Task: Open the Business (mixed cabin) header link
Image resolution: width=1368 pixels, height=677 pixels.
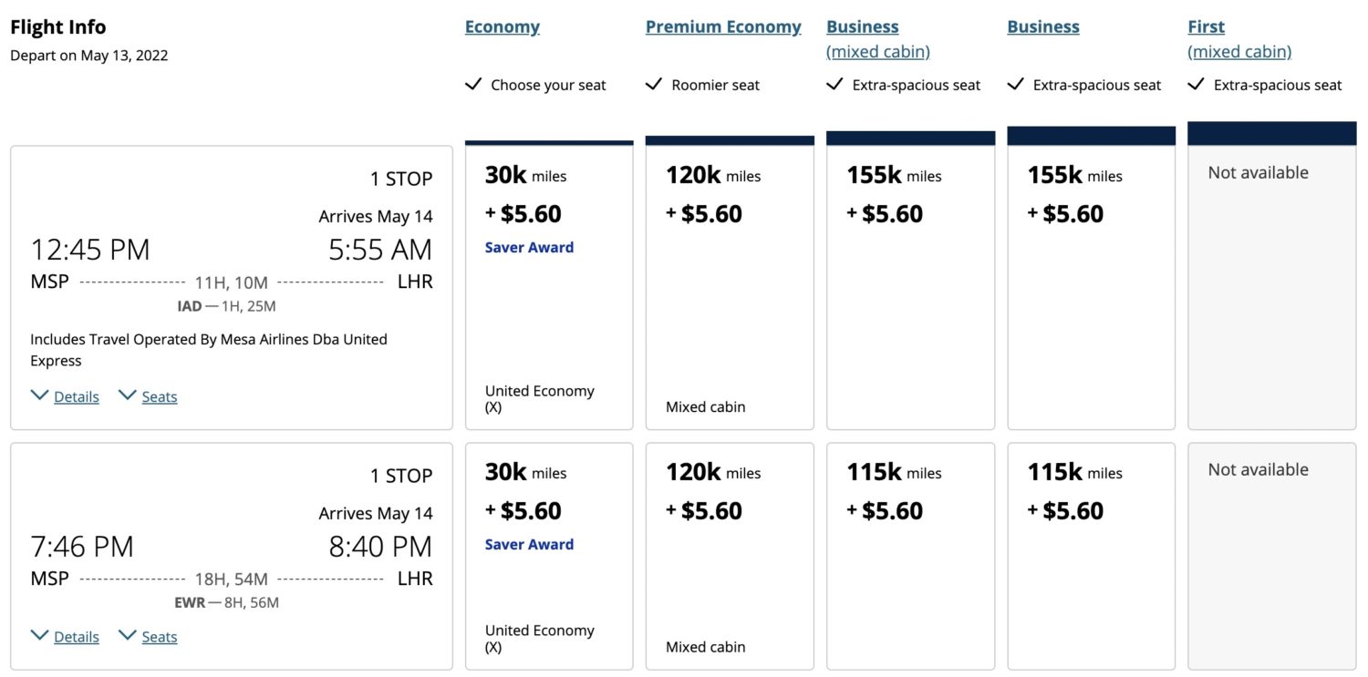Action: [x=876, y=38]
